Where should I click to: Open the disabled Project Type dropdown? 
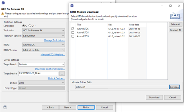click(41, 88)
